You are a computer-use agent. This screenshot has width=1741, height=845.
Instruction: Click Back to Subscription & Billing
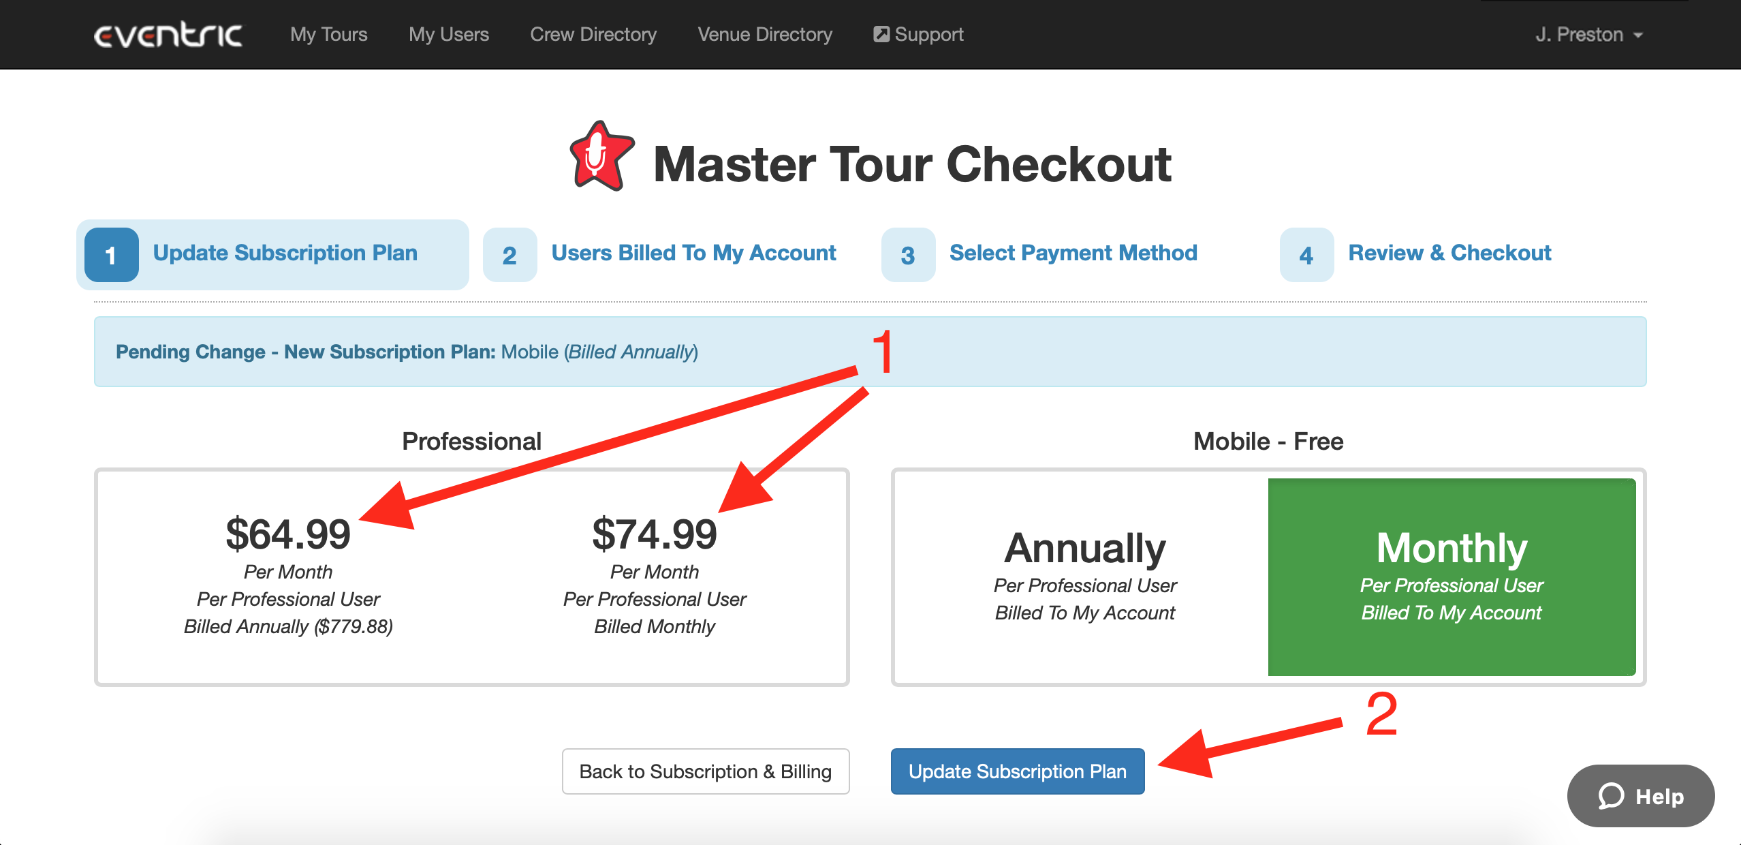pos(706,771)
